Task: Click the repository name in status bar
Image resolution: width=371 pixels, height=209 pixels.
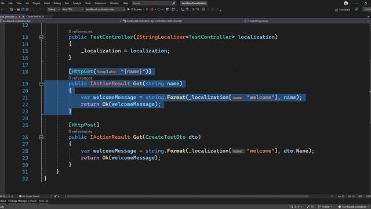Action: click(354, 207)
